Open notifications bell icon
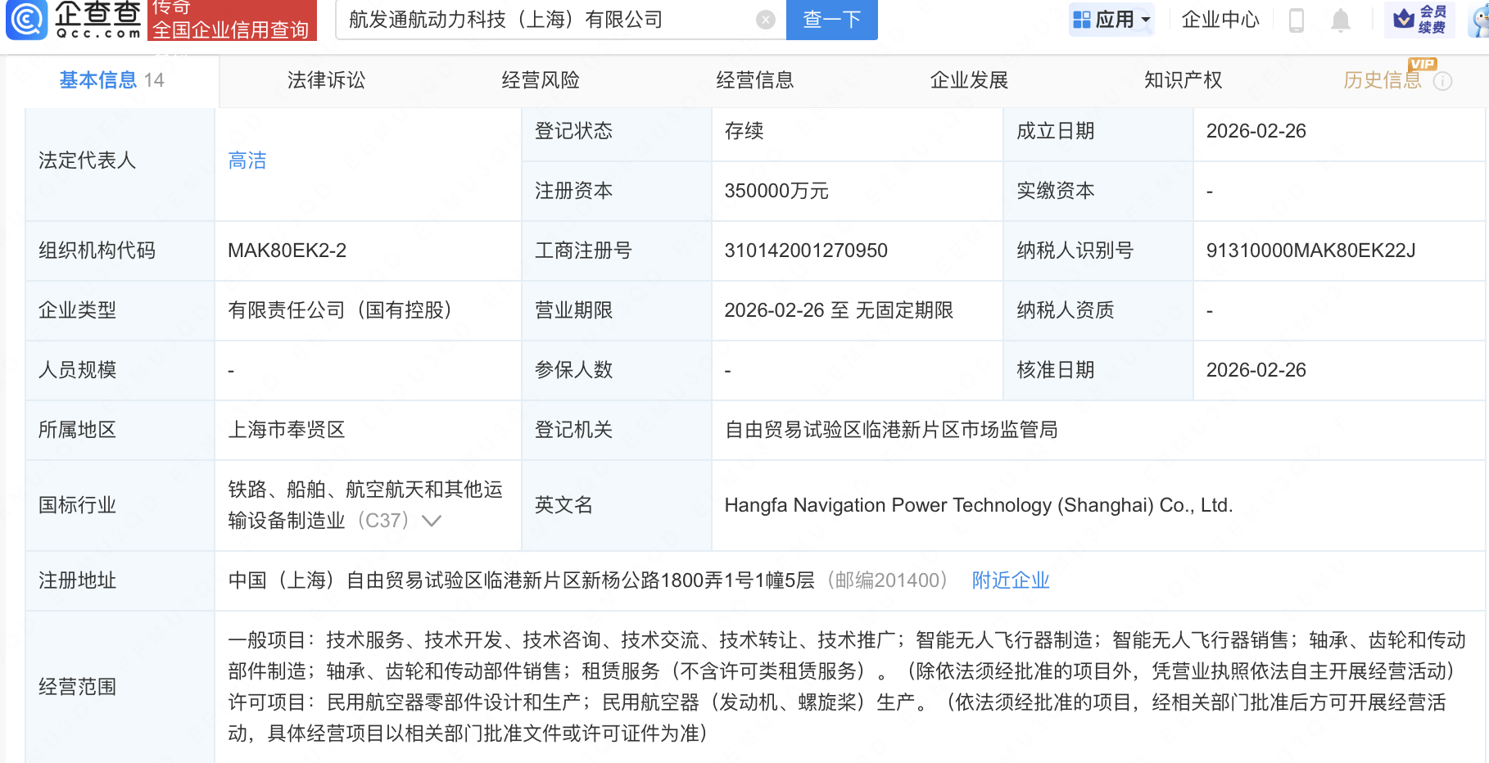1489x763 pixels. click(x=1340, y=20)
